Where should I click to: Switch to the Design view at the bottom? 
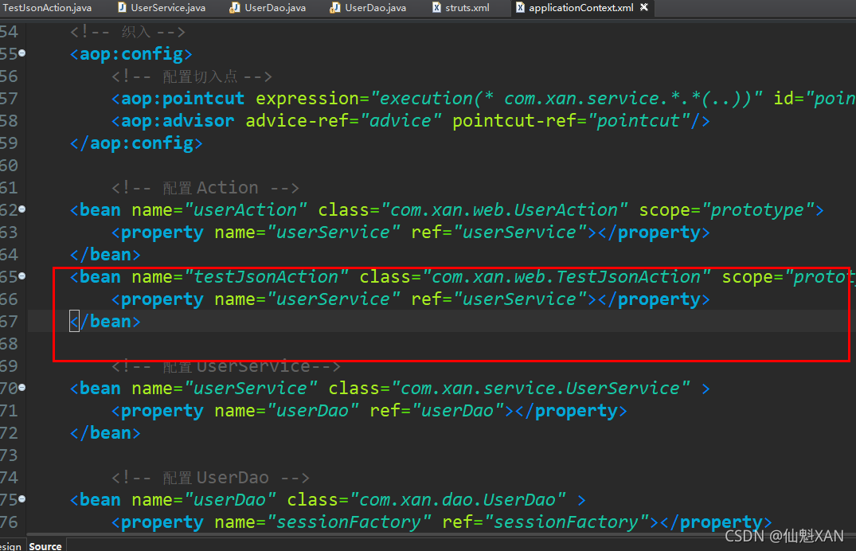(x=10, y=546)
